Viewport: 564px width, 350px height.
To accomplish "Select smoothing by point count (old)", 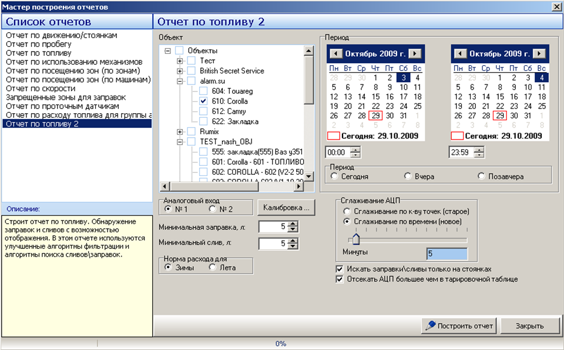I will tap(347, 212).
